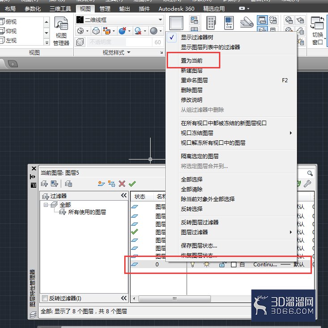Toggle the sun freeze icon for layer 0
The height and width of the screenshot is (328, 328).
[206, 265]
